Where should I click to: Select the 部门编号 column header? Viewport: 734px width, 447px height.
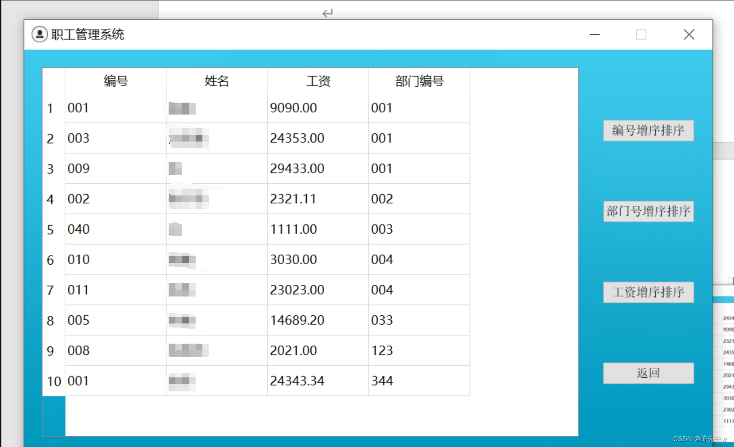click(x=419, y=81)
